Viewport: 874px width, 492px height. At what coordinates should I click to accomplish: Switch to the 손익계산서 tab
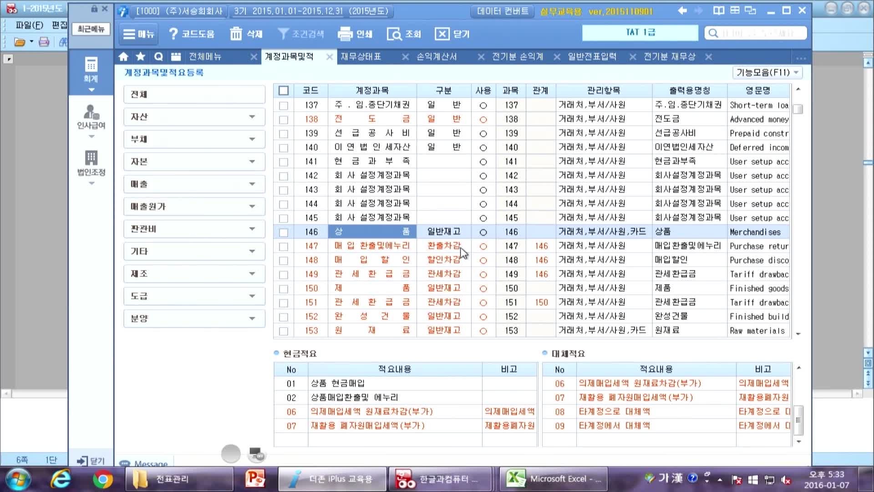click(x=437, y=56)
